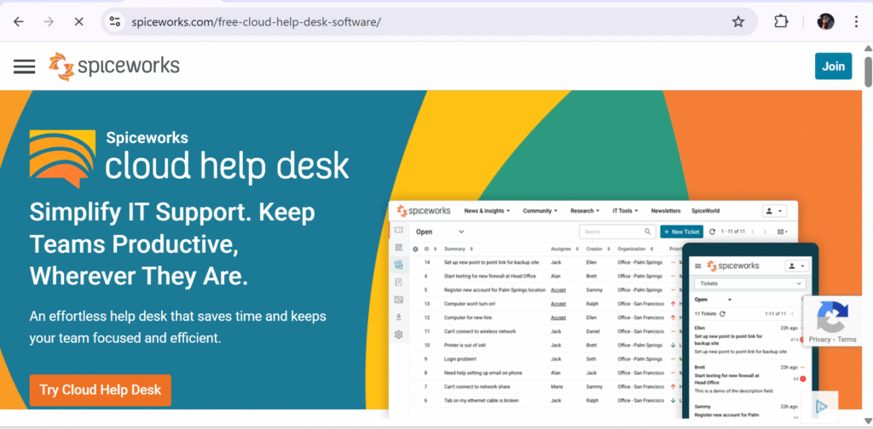
Task: Open the user account dropdown in dashboard header
Action: (775, 211)
